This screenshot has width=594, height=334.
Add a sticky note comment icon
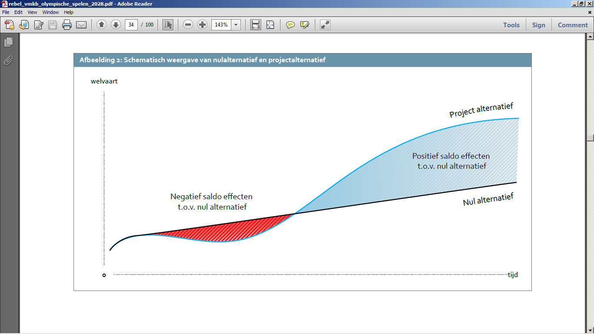pyautogui.click(x=290, y=25)
